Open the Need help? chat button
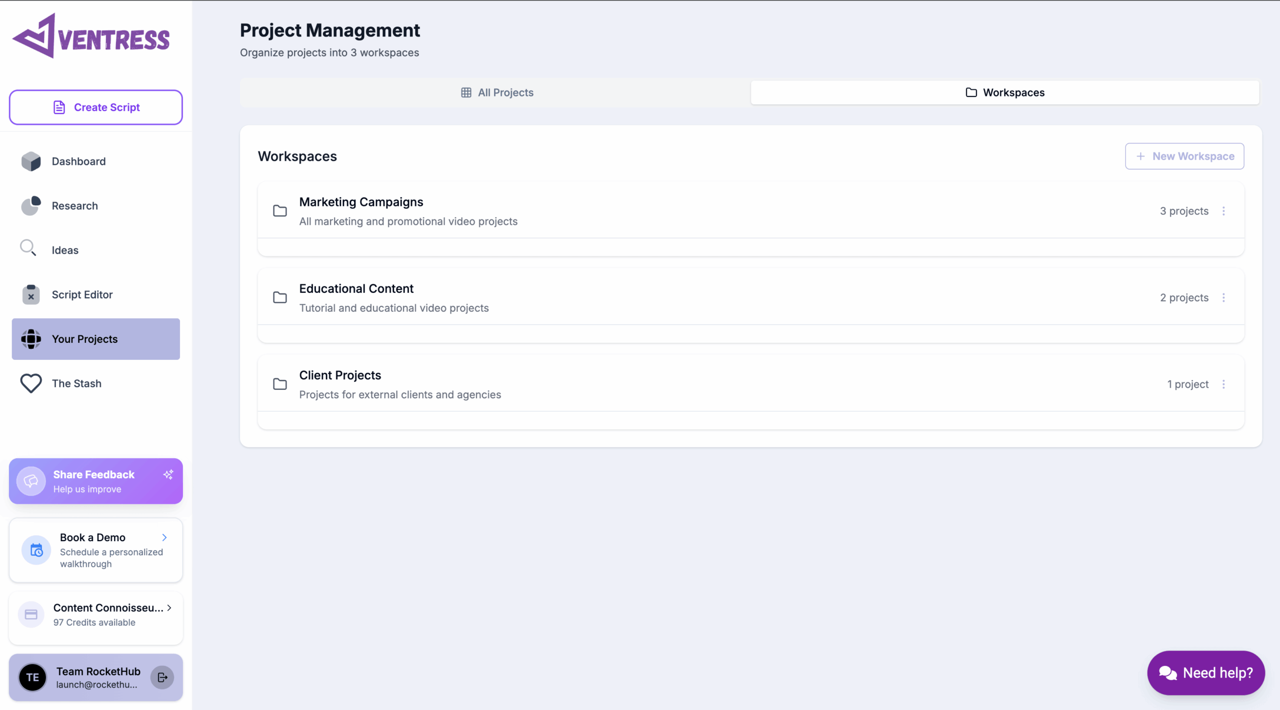 (x=1206, y=673)
